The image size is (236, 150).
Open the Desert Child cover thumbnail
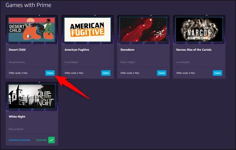tap(32, 30)
